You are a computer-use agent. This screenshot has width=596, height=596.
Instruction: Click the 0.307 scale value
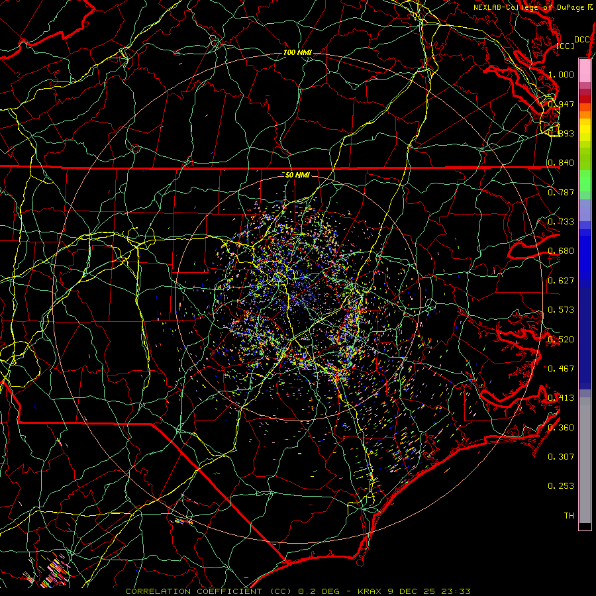pyautogui.click(x=561, y=457)
